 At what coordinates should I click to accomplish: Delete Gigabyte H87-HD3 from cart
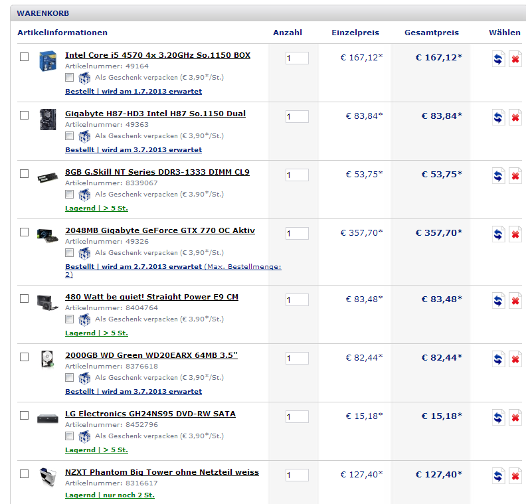pyautogui.click(x=515, y=118)
